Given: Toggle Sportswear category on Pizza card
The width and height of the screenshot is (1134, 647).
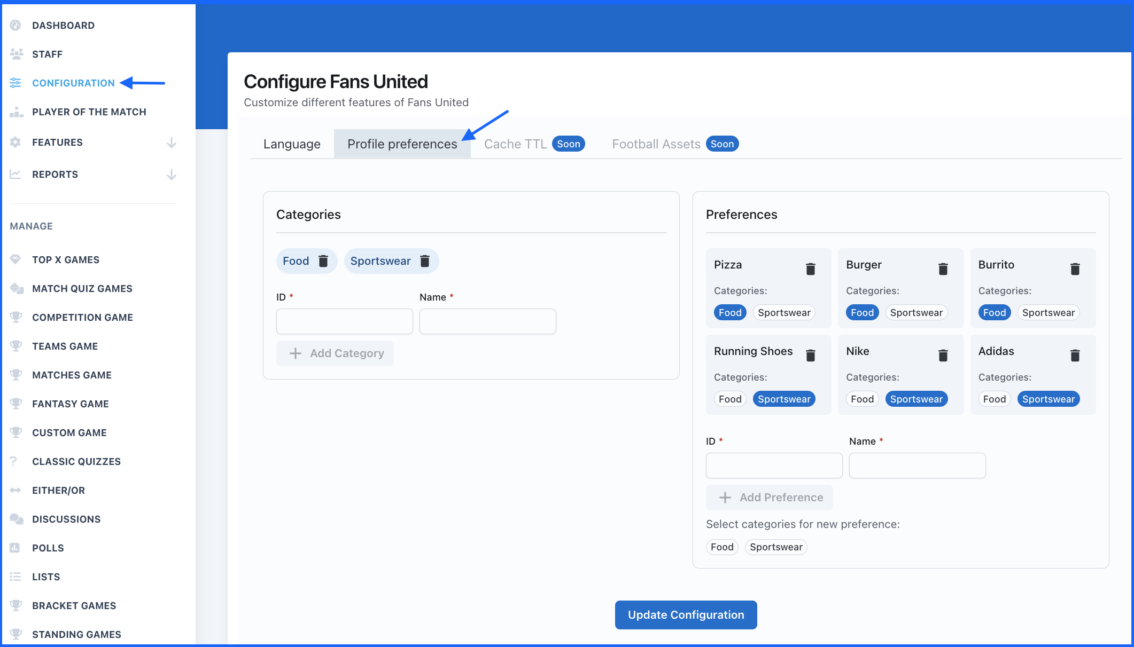Looking at the screenshot, I should (784, 312).
